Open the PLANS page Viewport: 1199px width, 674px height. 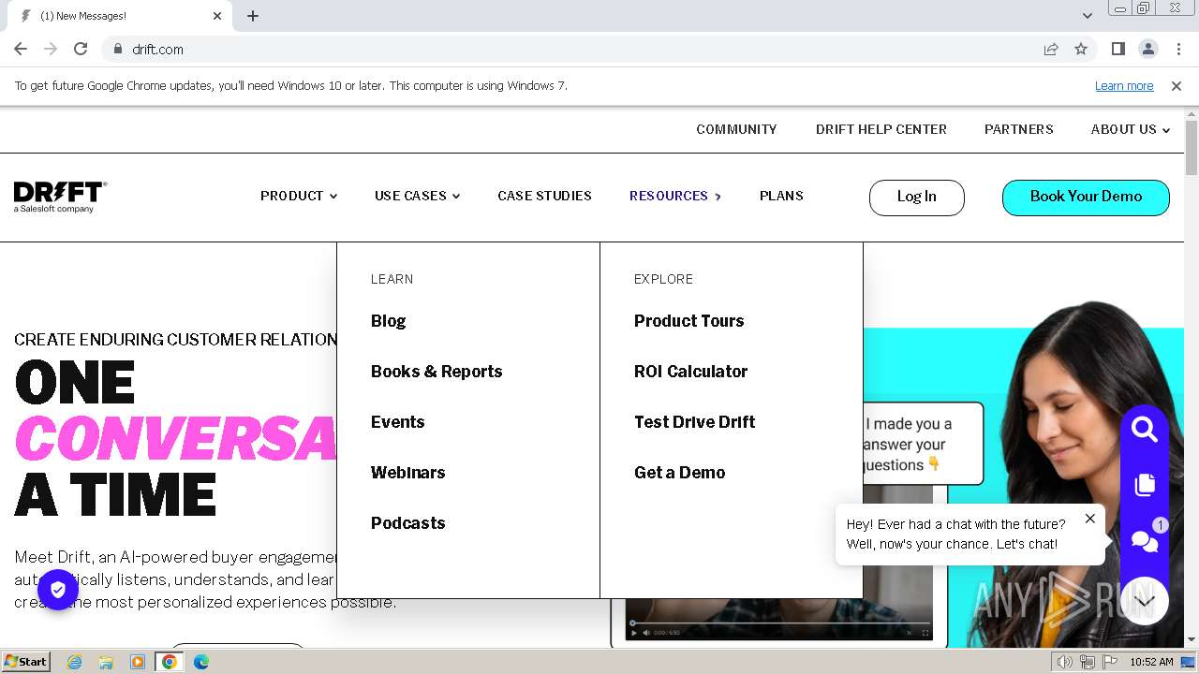point(781,196)
